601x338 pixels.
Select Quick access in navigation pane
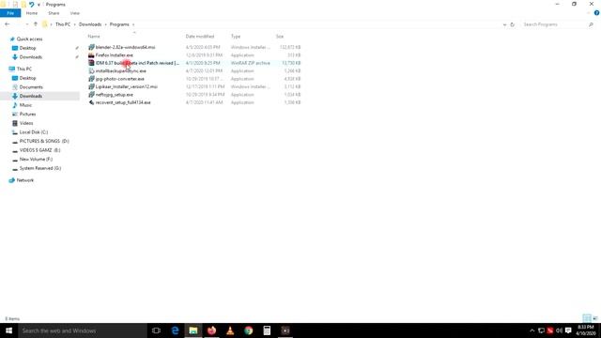point(29,39)
